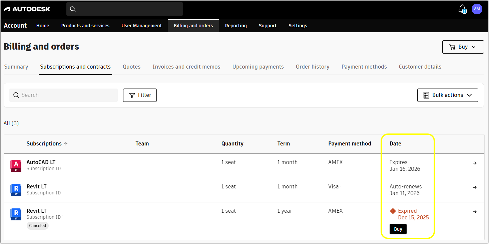Open the Payment methods tab
The width and height of the screenshot is (489, 244).
(364, 67)
